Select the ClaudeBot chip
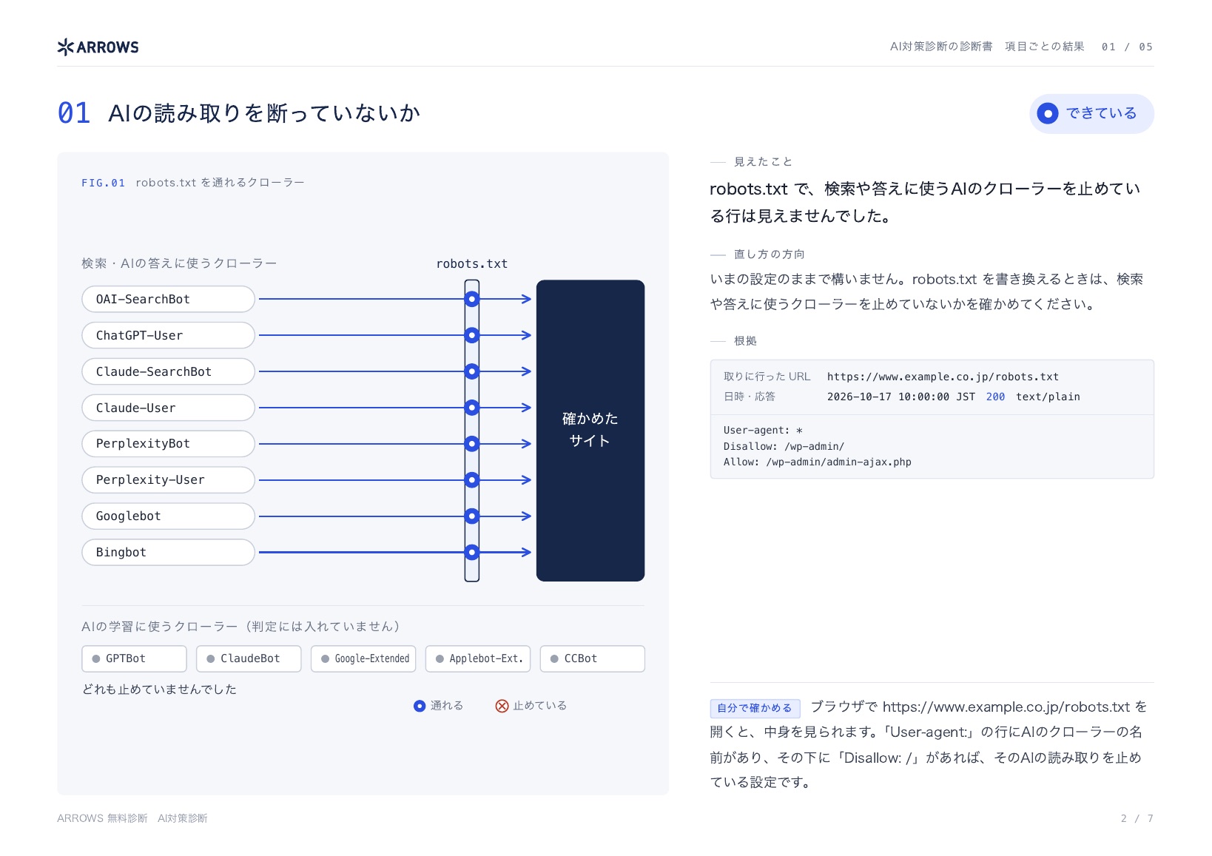The width and height of the screenshot is (1212, 856). pos(249,658)
